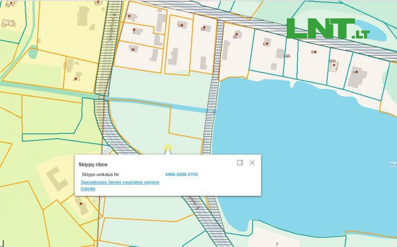Click the address point labeled 60

(235, 37)
